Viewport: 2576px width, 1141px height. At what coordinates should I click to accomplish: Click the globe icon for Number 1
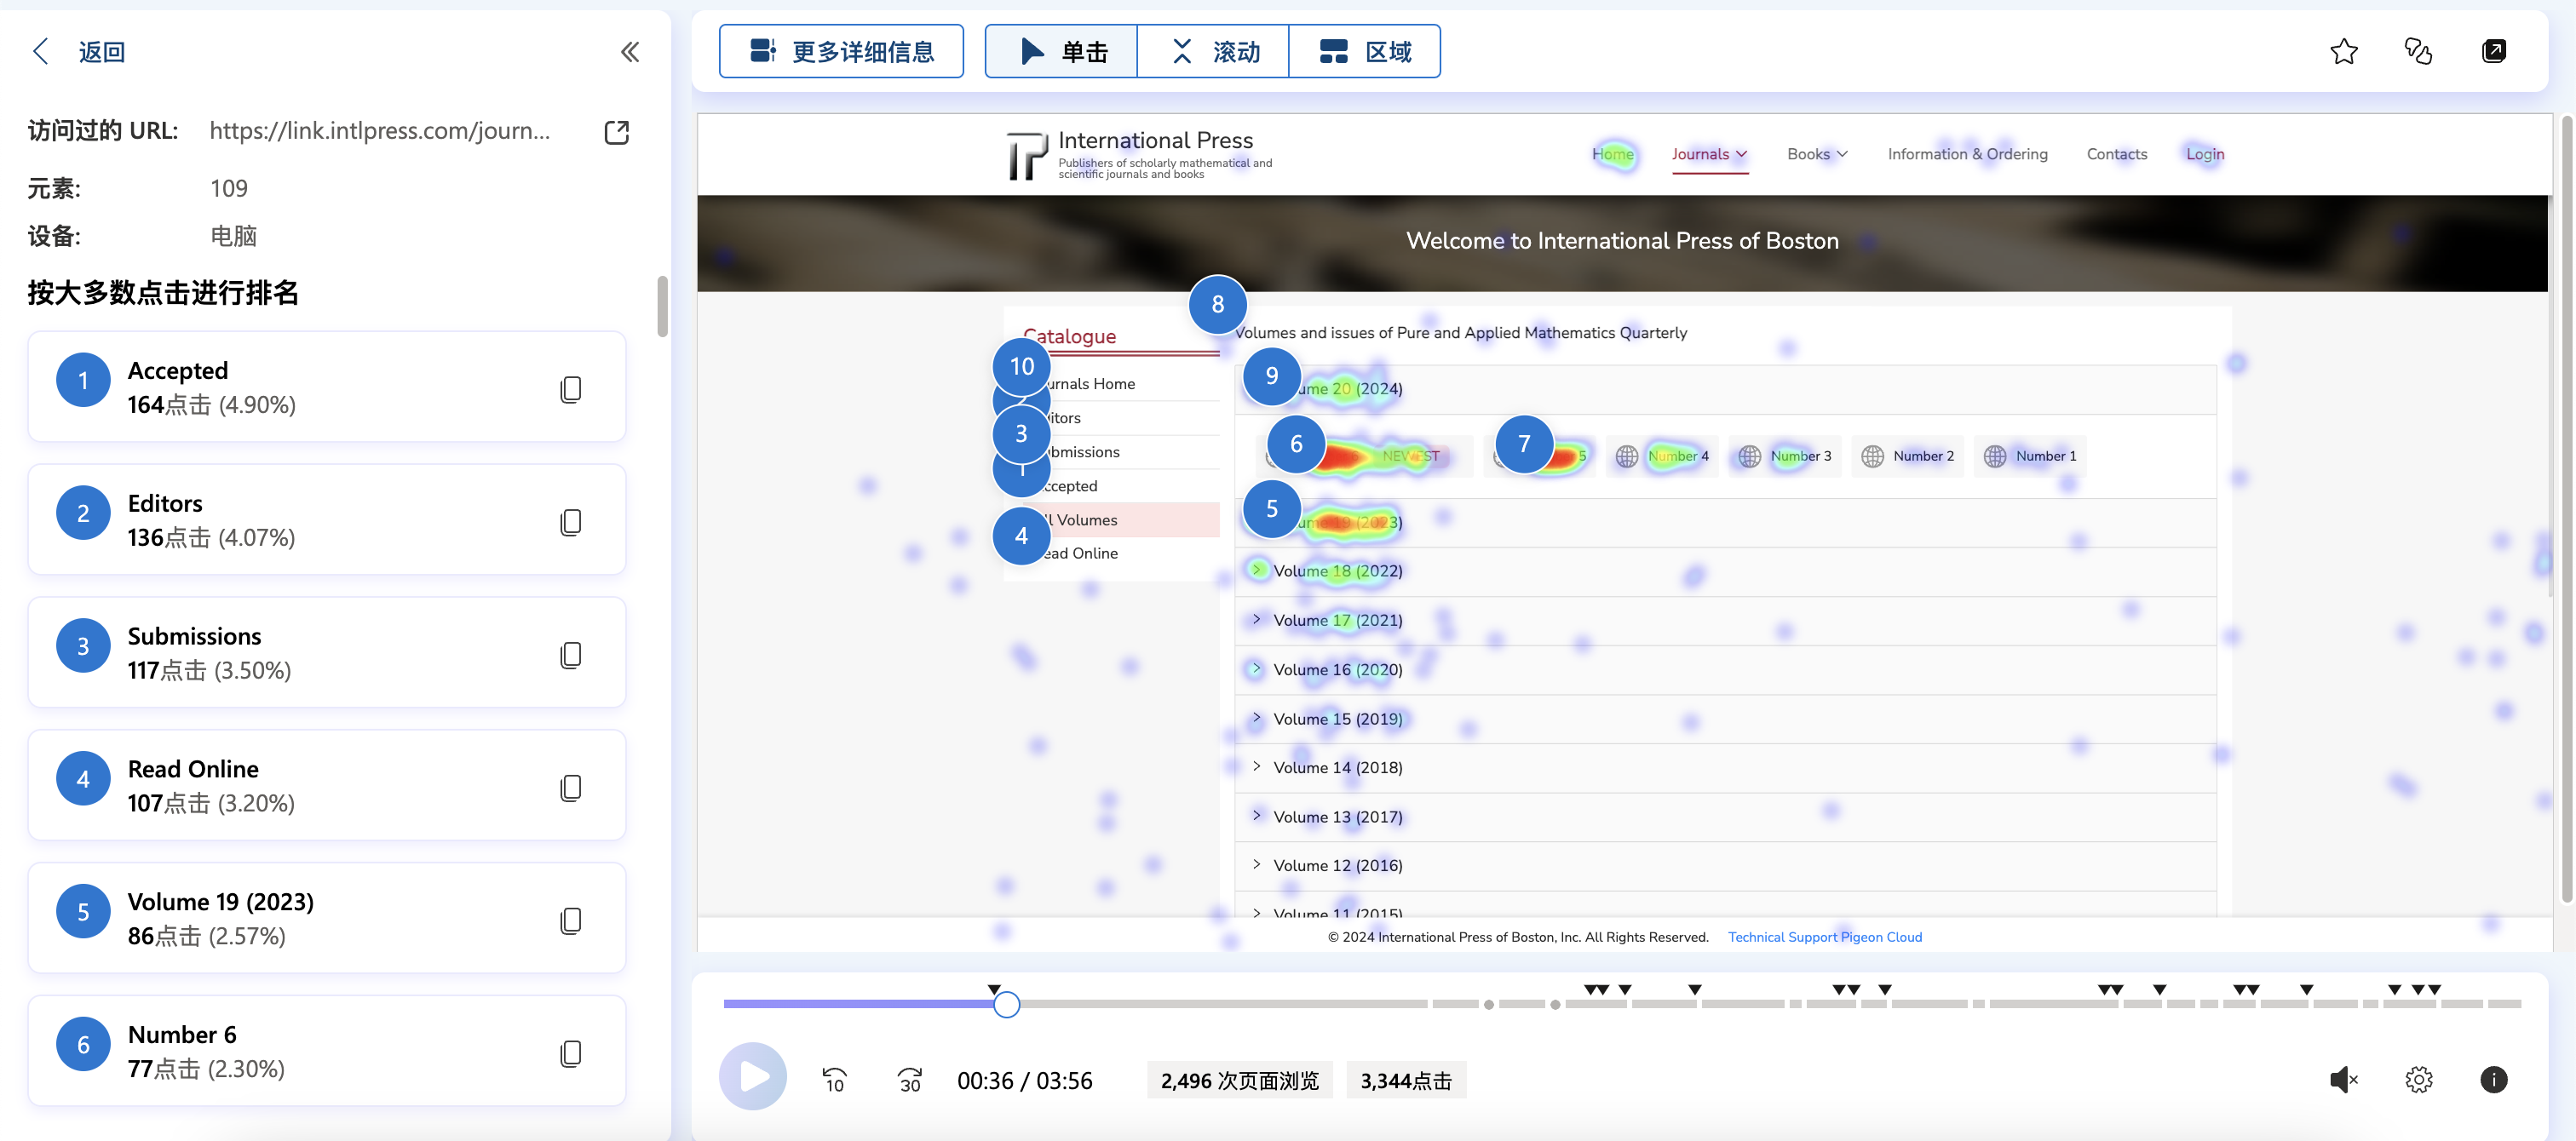click(x=1994, y=457)
